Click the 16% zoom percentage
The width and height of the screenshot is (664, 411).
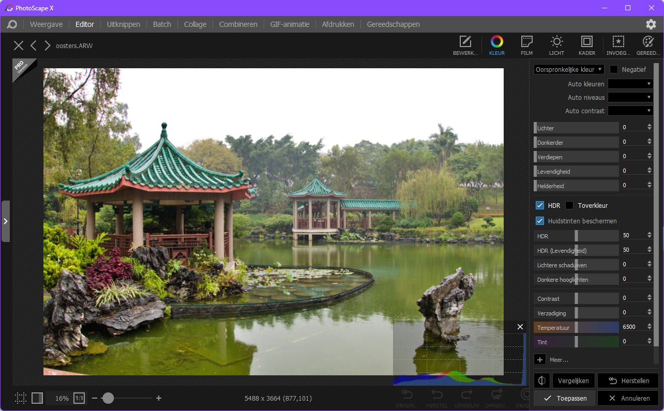pyautogui.click(x=62, y=398)
